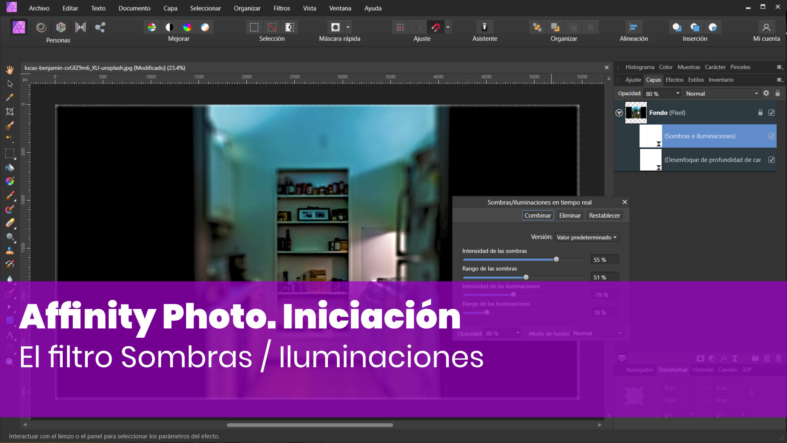
Task: Apply Auto White Balance enhancement
Action: click(x=205, y=27)
